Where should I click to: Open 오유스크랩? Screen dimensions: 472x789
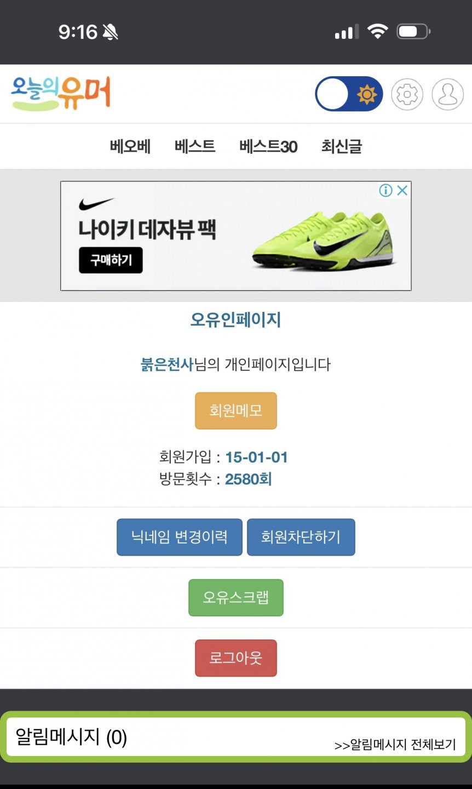point(236,597)
